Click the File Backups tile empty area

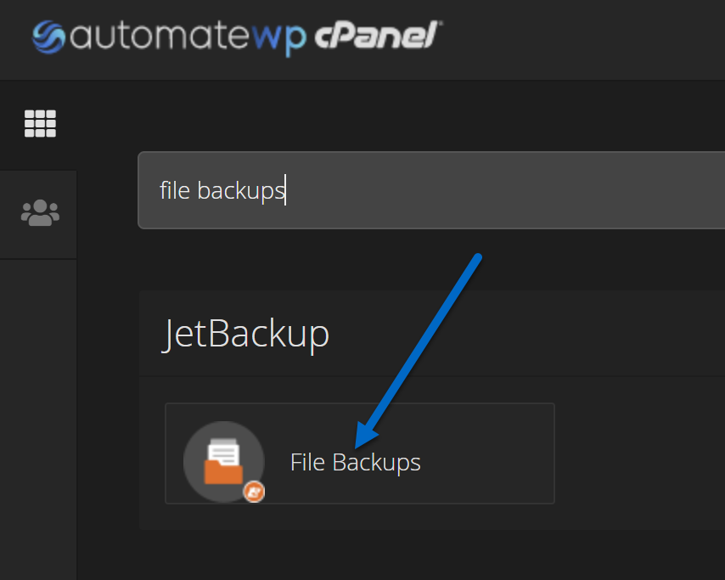486,453
